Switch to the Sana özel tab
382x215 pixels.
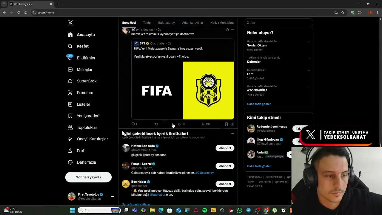point(129,23)
